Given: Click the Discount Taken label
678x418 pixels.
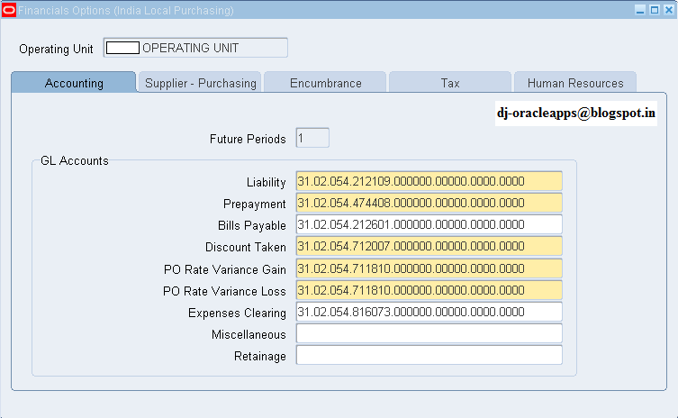Looking at the screenshot, I should 245,247.
